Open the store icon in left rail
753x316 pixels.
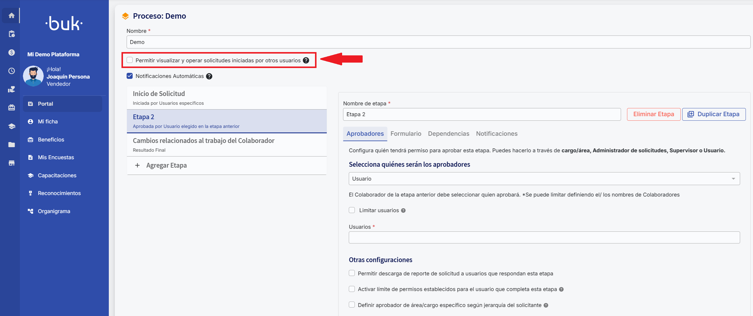[11, 163]
